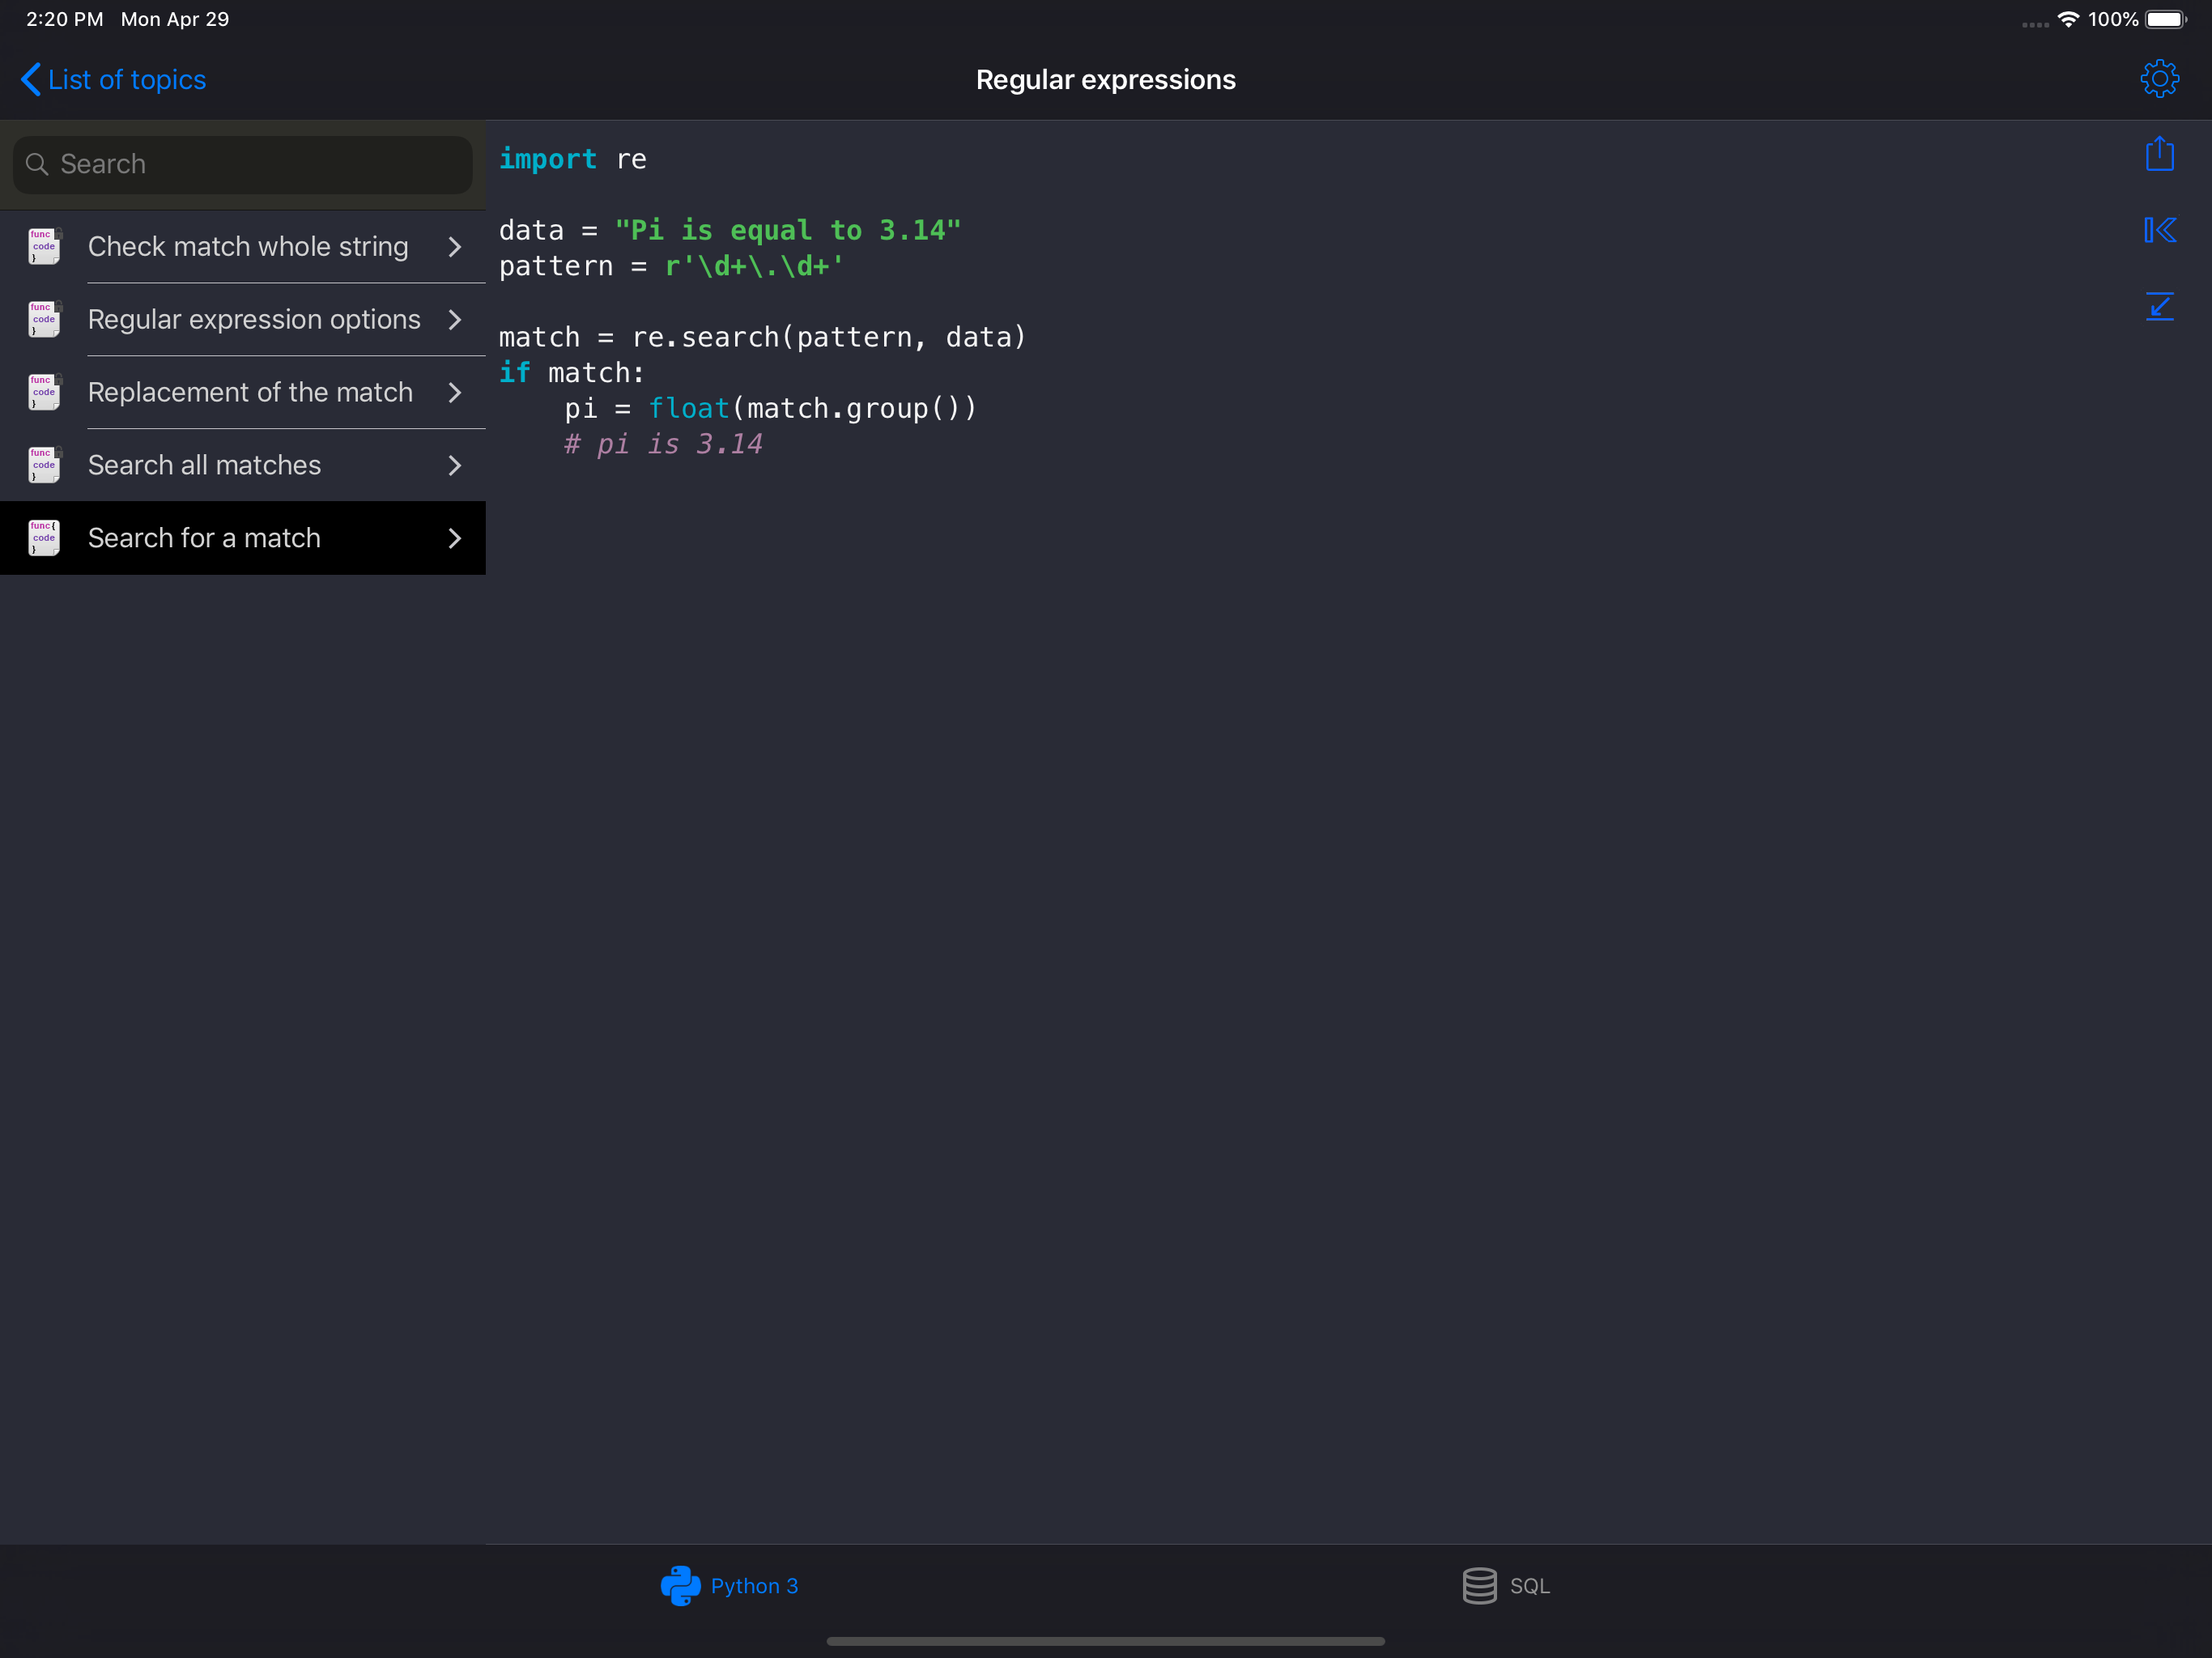Click the code snippet icon beside Search all matches

pyautogui.click(x=44, y=465)
